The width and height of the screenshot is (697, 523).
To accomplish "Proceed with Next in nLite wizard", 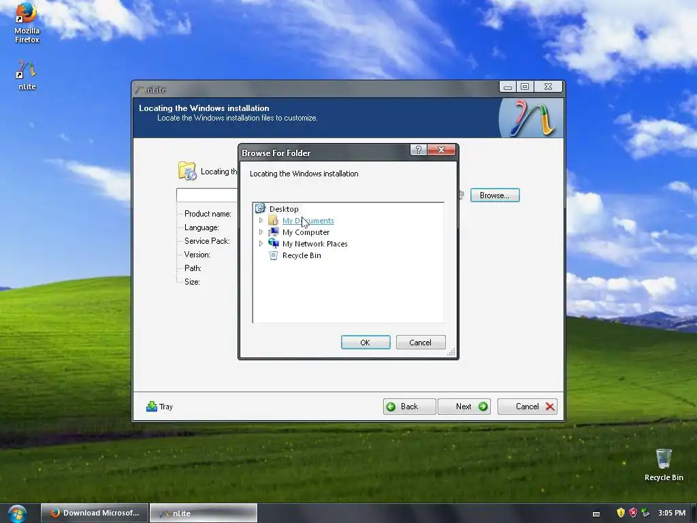I will point(464,407).
